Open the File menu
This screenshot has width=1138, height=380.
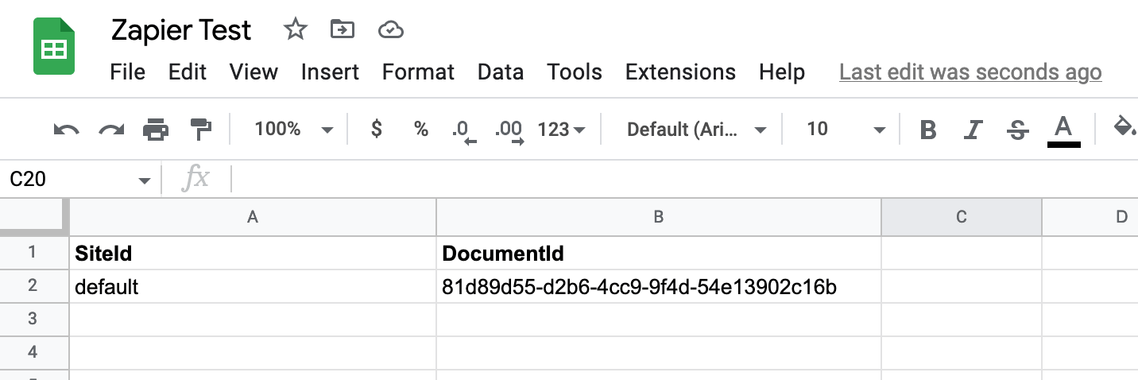[128, 72]
